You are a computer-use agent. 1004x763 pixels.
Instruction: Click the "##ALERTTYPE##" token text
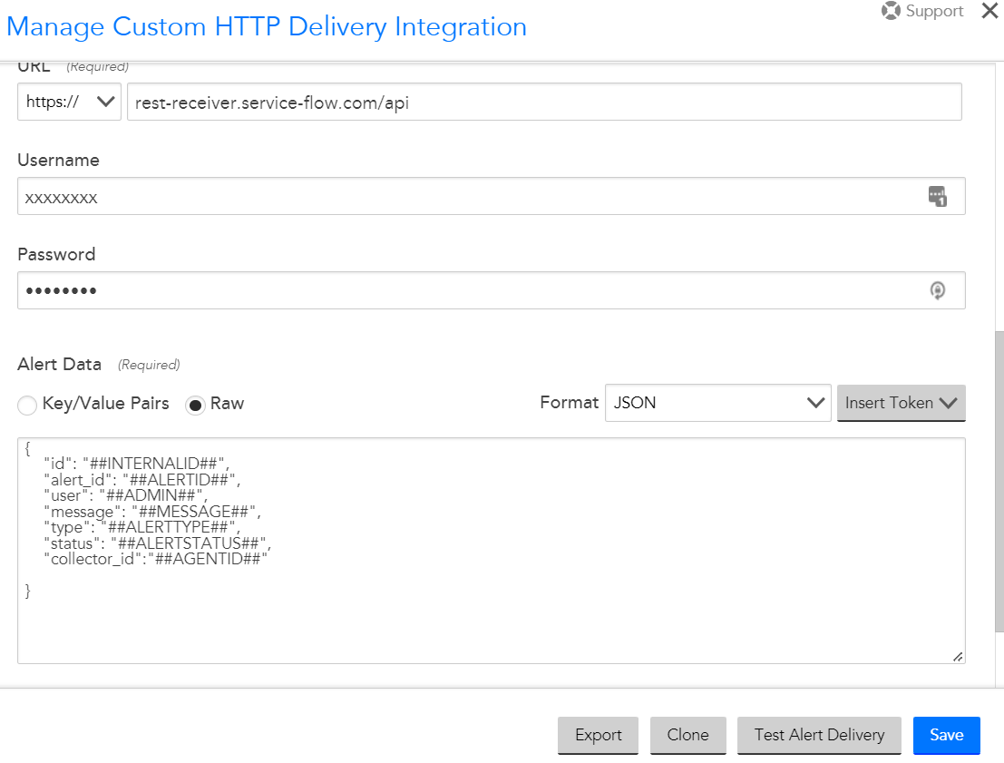pos(169,527)
